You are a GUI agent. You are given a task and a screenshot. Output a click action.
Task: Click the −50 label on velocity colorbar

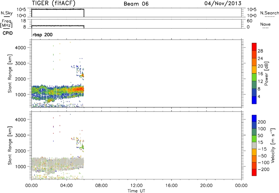[262, 156]
